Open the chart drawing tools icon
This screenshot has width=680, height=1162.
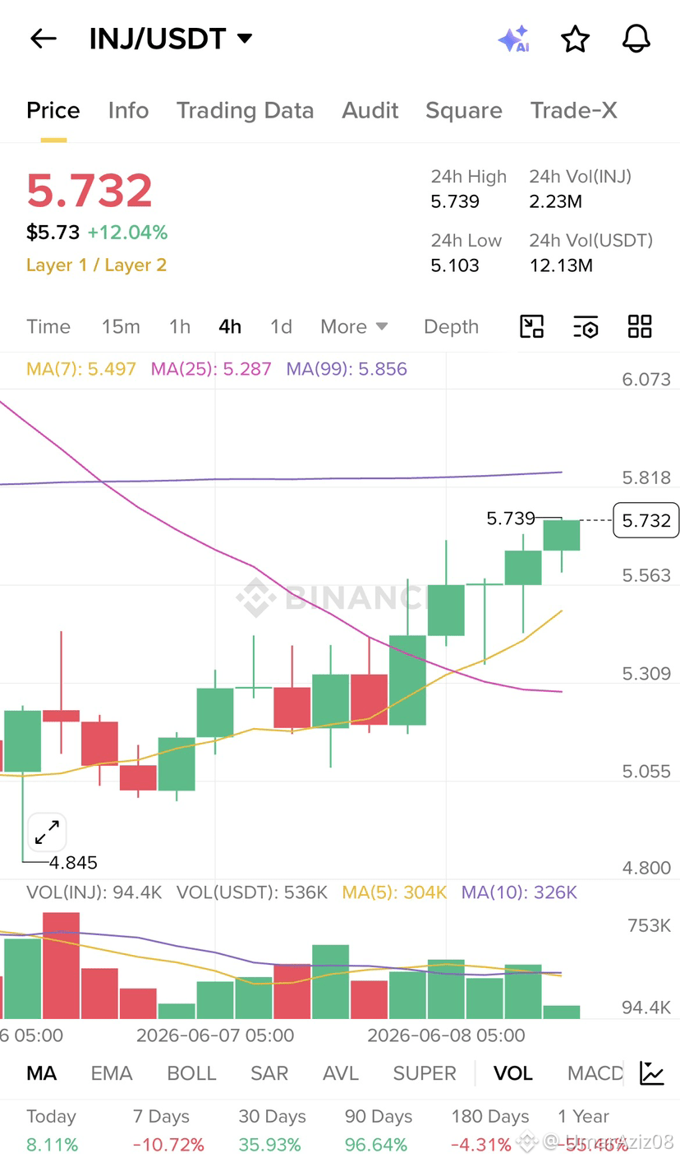tap(532, 326)
